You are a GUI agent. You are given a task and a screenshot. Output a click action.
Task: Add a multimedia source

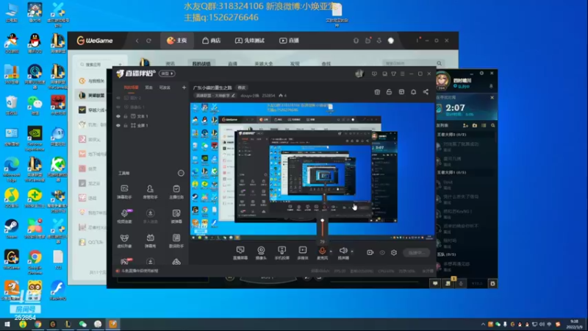303,250
